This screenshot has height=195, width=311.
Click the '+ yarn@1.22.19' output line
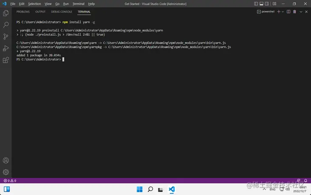tap(28, 51)
